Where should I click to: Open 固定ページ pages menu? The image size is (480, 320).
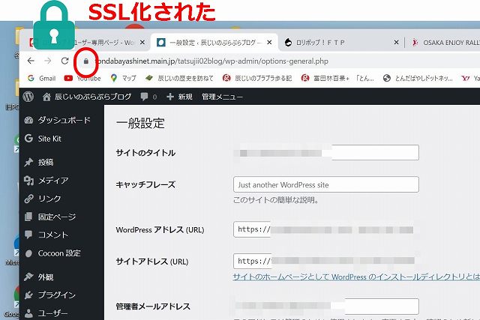click(x=56, y=217)
